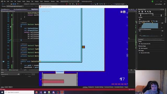Switch to Autos tab
This screenshot has width=167, height=94.
click(2, 87)
